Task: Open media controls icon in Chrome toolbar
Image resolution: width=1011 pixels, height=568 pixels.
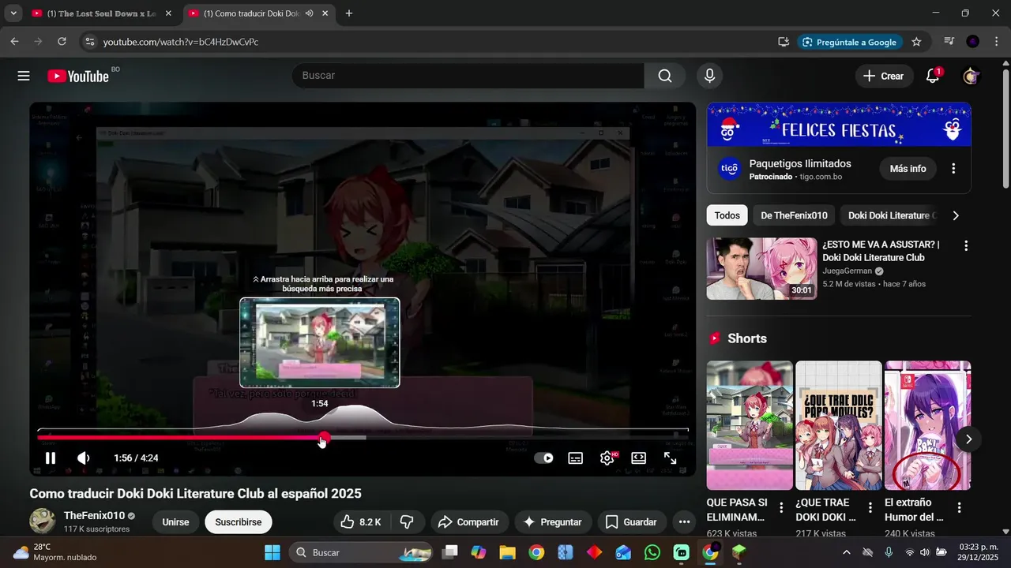Action: 949,42
